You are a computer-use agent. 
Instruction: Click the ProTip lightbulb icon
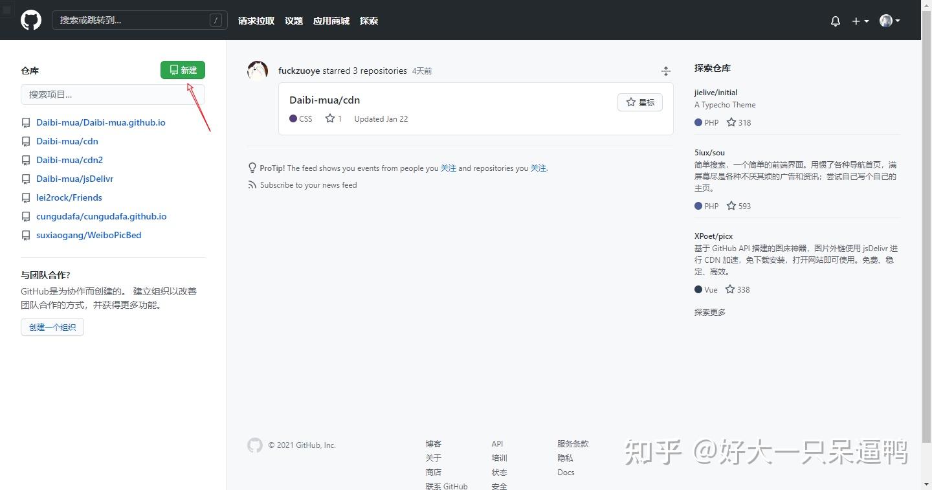click(x=252, y=168)
